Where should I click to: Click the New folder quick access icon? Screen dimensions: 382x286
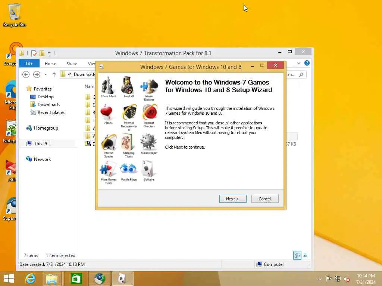42,53
